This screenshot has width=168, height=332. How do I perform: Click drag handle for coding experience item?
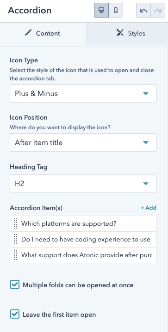(15, 239)
